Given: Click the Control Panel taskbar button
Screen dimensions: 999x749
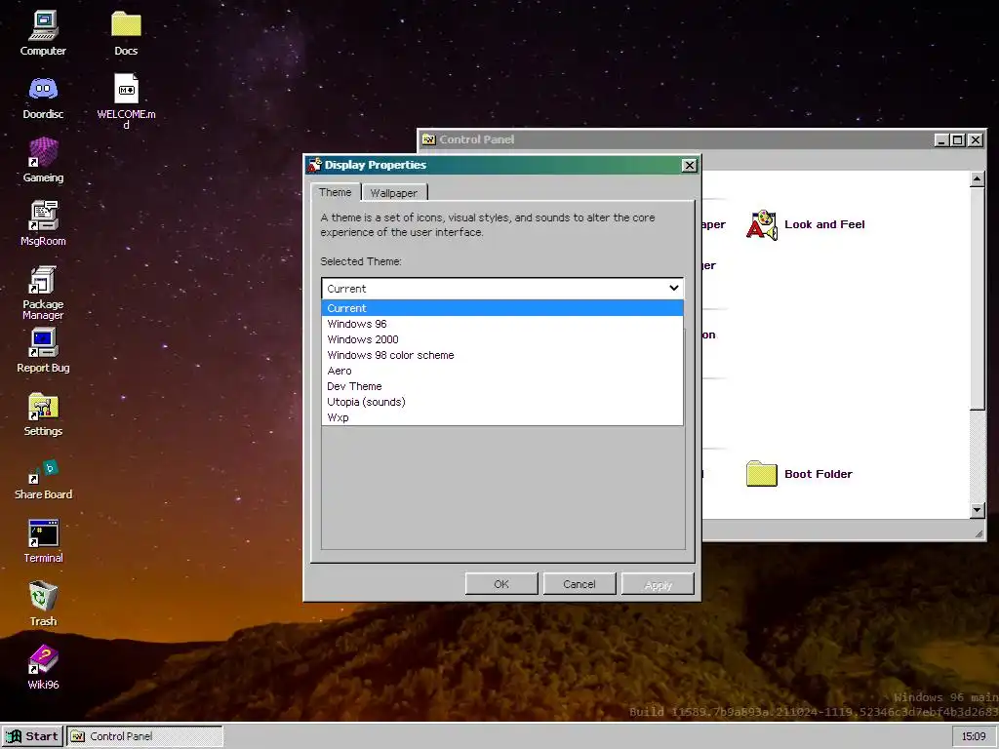Looking at the screenshot, I should tap(145, 736).
